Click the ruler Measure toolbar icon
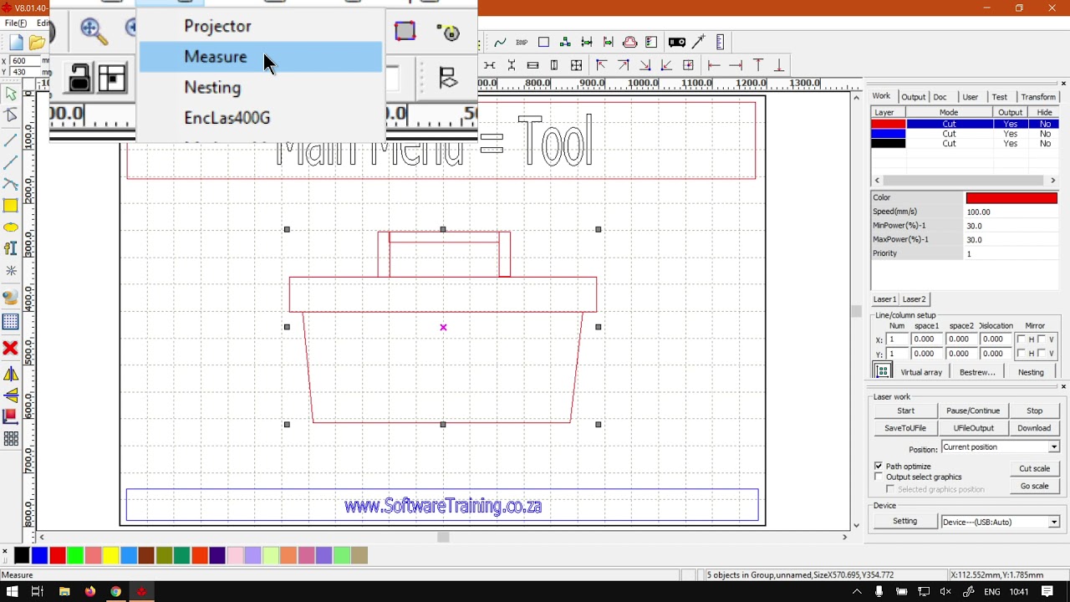Viewport: 1070px width, 602px height. pyautogui.click(x=721, y=42)
